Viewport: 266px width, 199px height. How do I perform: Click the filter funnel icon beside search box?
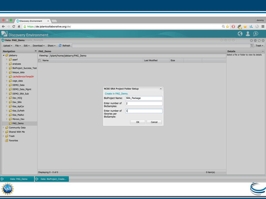pyautogui.click(x=252, y=46)
